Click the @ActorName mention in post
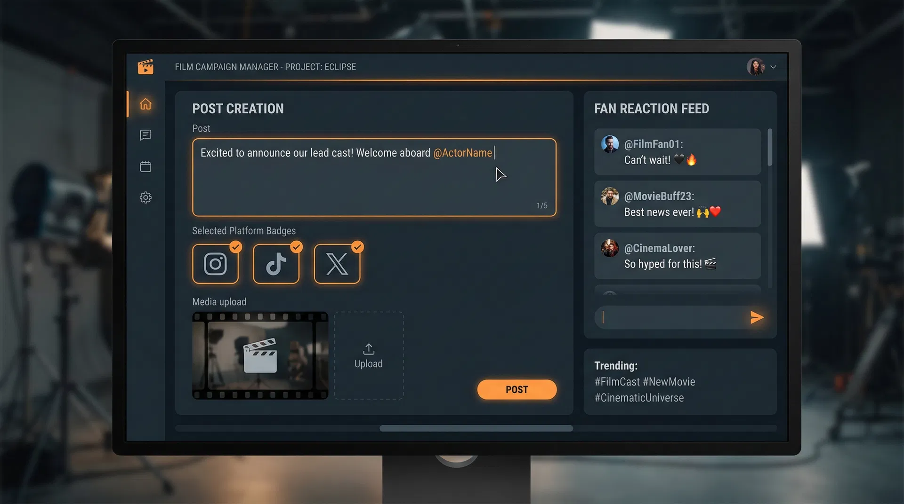The width and height of the screenshot is (904, 504). click(462, 153)
